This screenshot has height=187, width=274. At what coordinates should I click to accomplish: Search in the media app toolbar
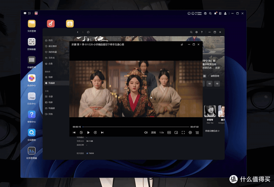[191, 32]
